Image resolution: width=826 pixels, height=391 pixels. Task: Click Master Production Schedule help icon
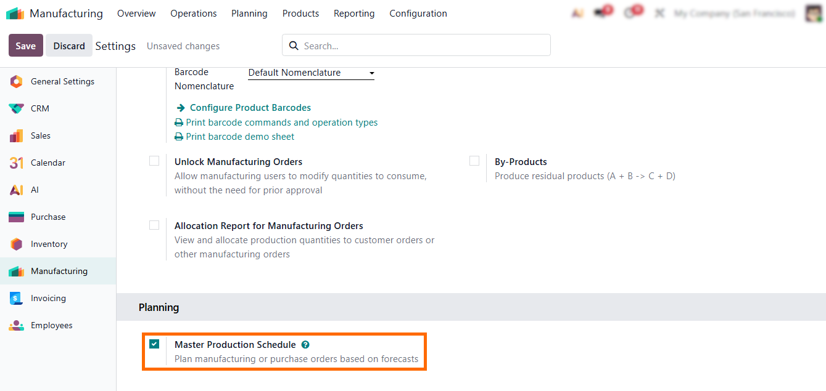click(x=305, y=345)
